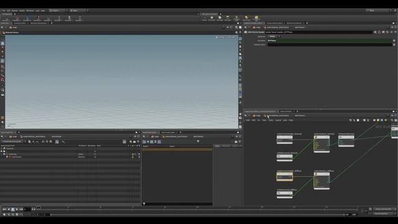
Task: Jump to the first frame in the playbar
Action: pos(4,209)
